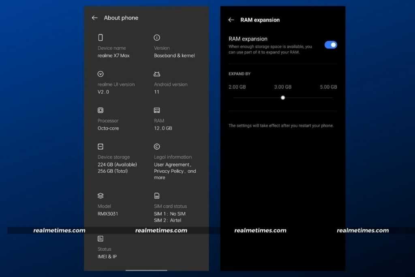Tap SIM 1: No SIM status
This screenshot has height=277, width=415.
[170, 214]
